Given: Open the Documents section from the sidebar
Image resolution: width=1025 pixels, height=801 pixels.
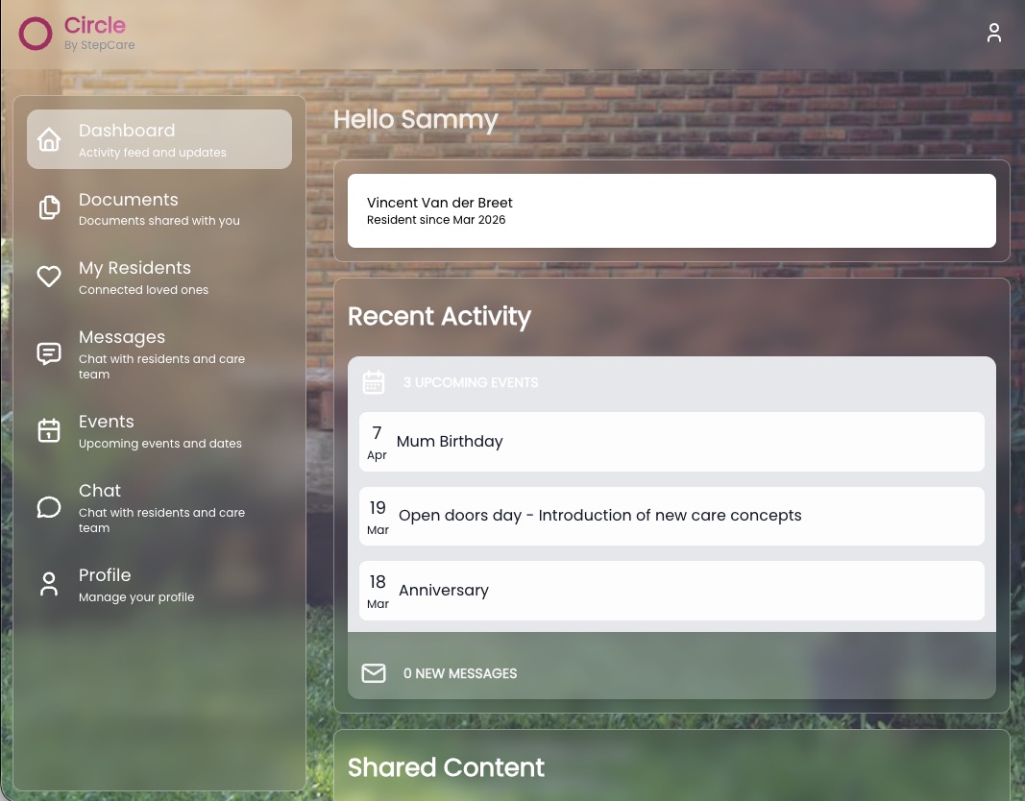Looking at the screenshot, I should pyautogui.click(x=129, y=208).
